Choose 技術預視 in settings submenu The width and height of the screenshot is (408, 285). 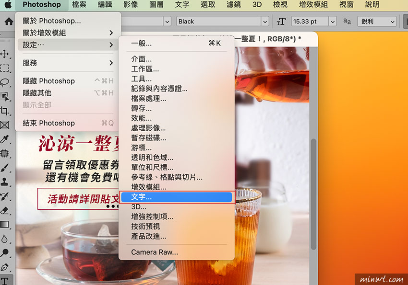click(177, 227)
